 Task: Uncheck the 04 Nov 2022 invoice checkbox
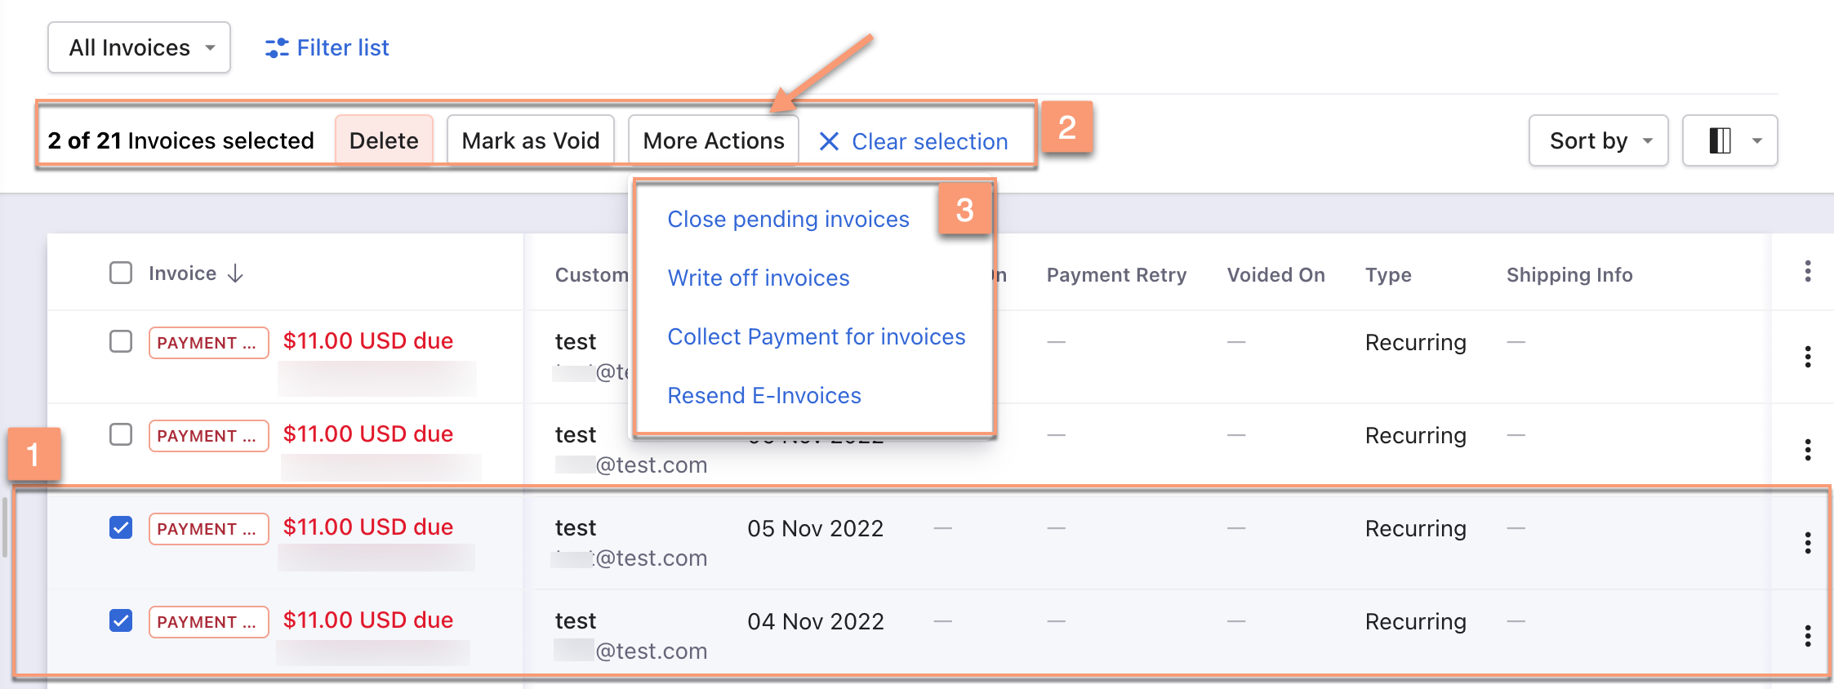(121, 620)
